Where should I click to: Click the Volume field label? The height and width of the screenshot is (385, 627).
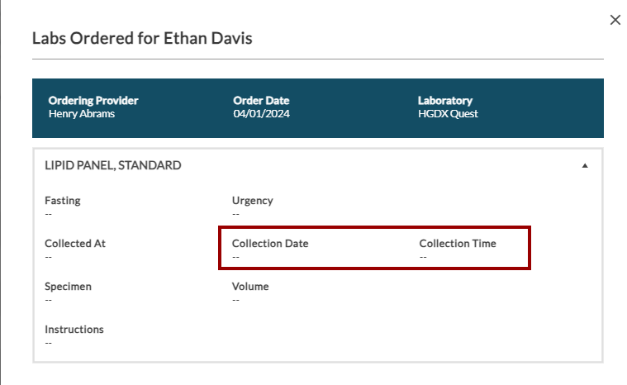click(x=250, y=287)
